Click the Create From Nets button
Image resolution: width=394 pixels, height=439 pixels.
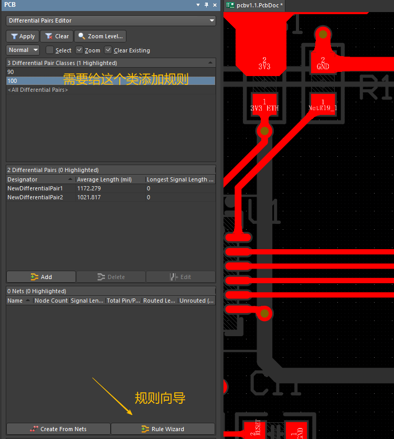pyautogui.click(x=58, y=429)
